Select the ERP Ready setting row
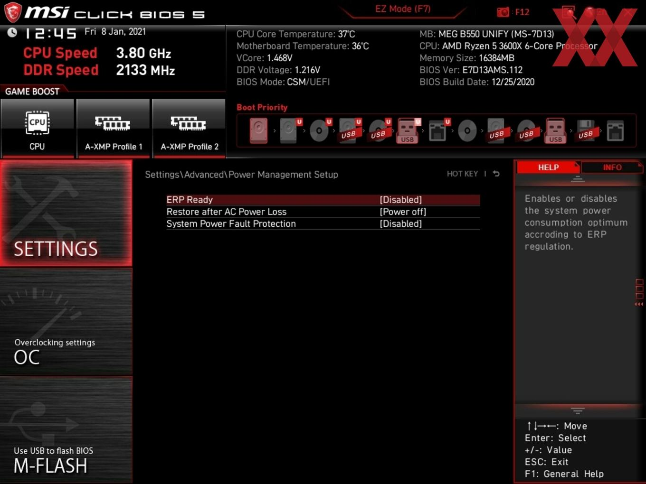Viewport: 646px width, 484px height. click(x=323, y=200)
